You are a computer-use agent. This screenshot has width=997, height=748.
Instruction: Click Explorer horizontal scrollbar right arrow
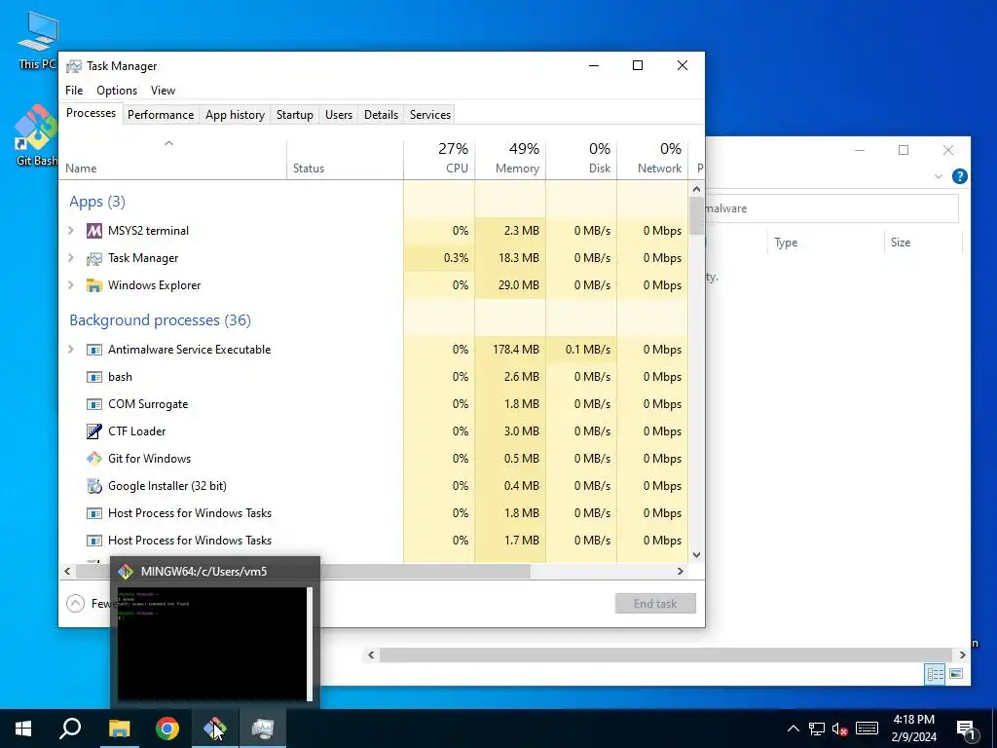[962, 654]
